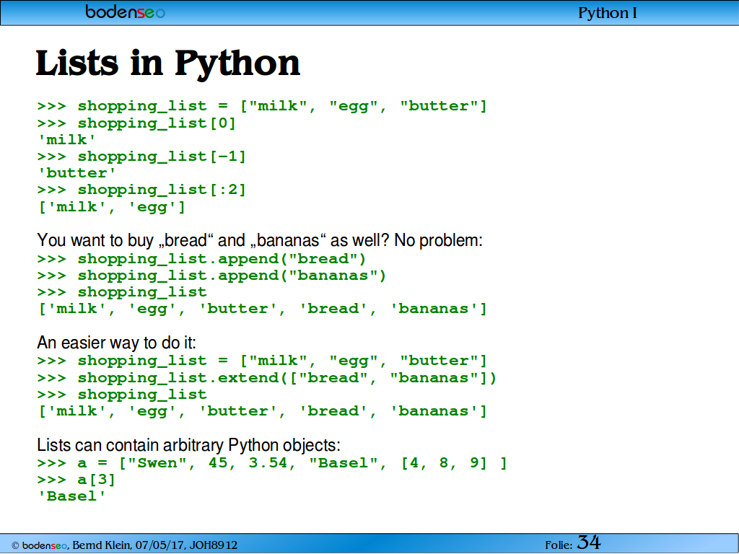Click the five-item list output after the extend call
Screen dimensions: 739x554
262,411
